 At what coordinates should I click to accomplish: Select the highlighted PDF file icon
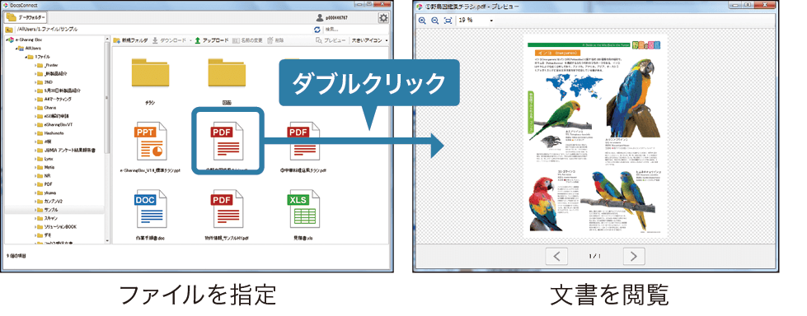pos(228,142)
